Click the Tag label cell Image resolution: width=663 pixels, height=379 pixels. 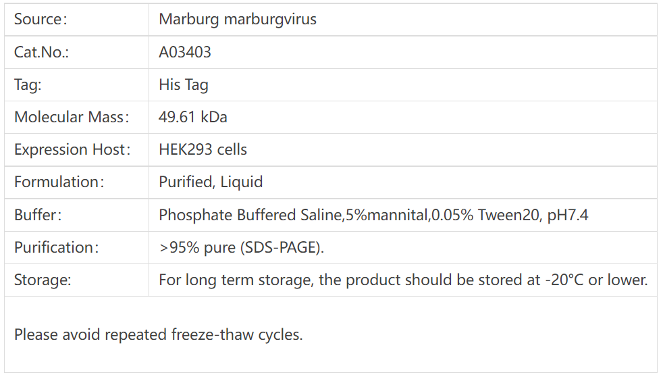(76, 84)
